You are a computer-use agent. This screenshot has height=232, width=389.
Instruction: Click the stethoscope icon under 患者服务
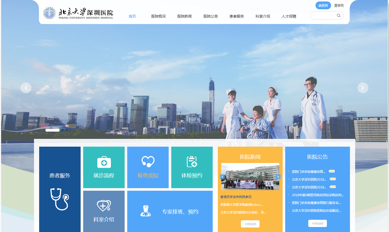60,199
